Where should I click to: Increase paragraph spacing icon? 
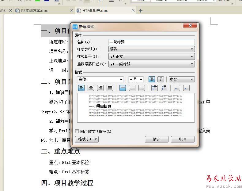point(154,88)
